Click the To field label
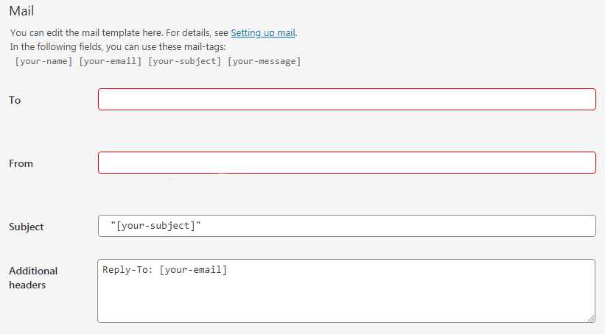This screenshot has width=605, height=334. click(15, 100)
